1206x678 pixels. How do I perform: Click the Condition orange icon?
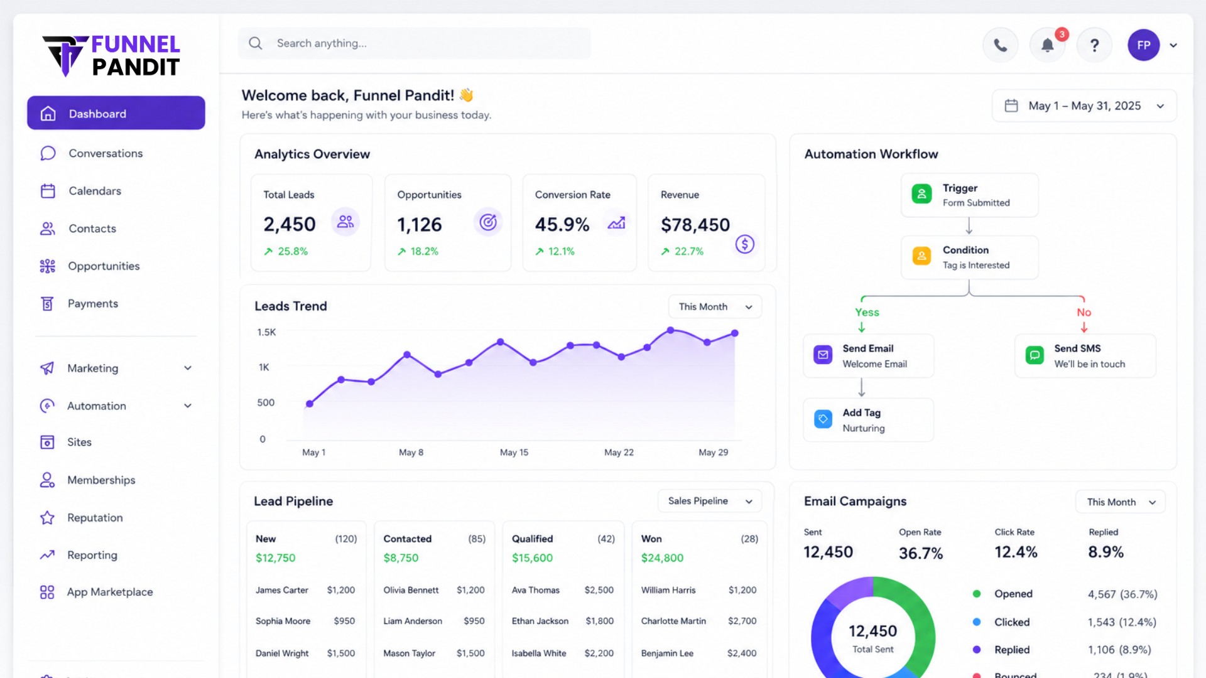click(921, 256)
